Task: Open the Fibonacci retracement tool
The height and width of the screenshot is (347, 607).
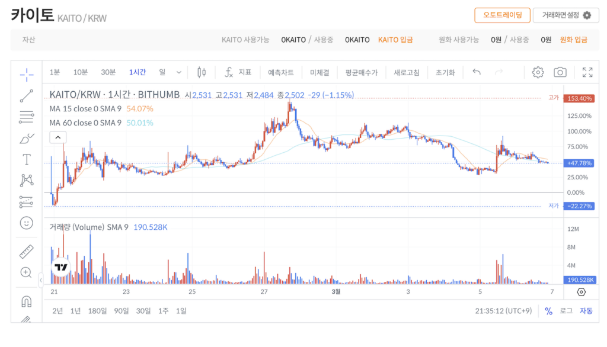Action: [26, 117]
